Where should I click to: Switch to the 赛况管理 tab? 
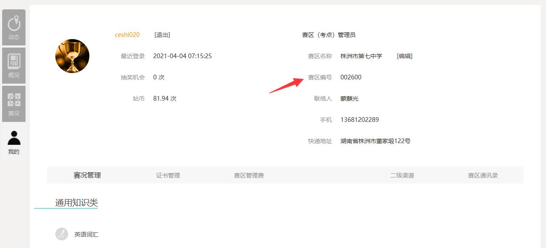(x=87, y=175)
